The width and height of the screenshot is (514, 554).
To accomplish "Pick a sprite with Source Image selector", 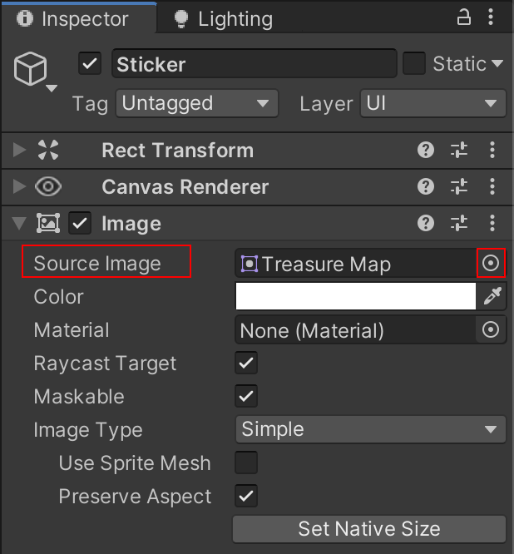I will (491, 264).
